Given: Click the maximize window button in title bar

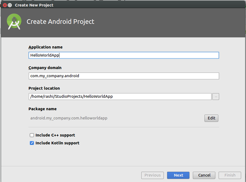Looking at the screenshot, I should (x=10, y=5).
